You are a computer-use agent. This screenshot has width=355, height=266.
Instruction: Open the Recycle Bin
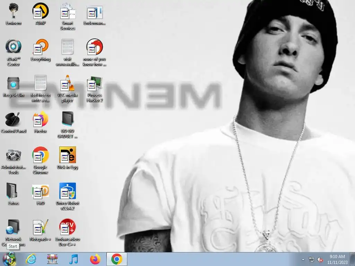tap(14, 87)
